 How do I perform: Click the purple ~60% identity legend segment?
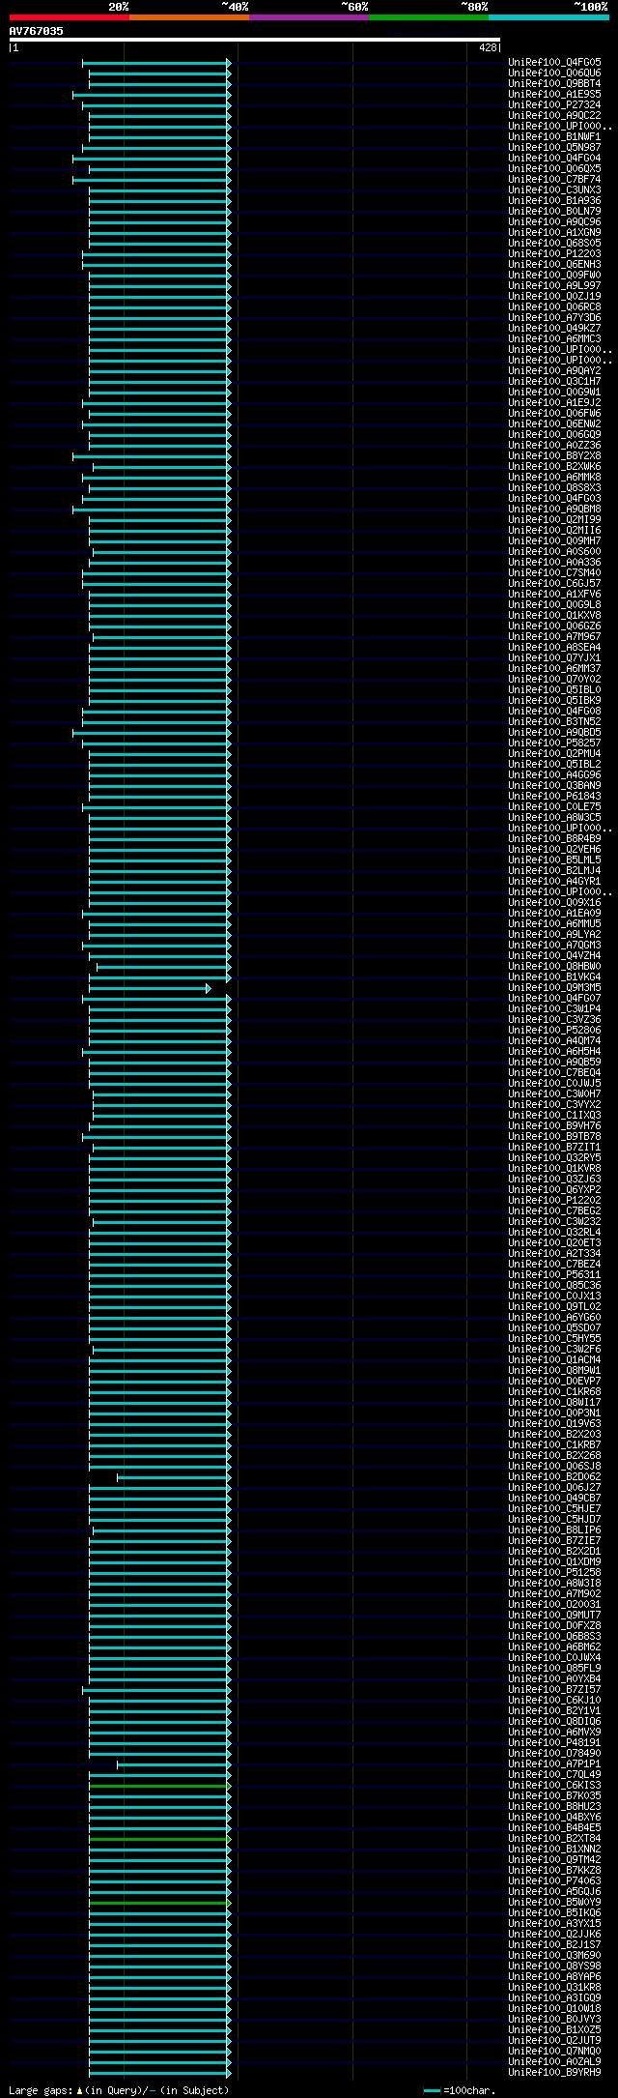click(x=309, y=17)
